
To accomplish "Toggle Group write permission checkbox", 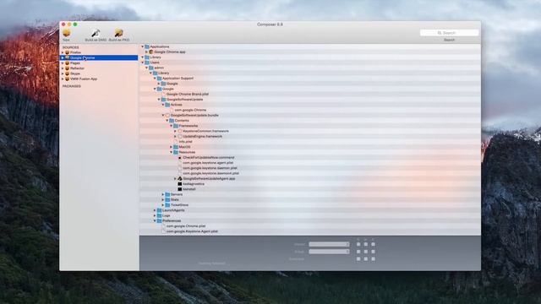I will (x=366, y=252).
